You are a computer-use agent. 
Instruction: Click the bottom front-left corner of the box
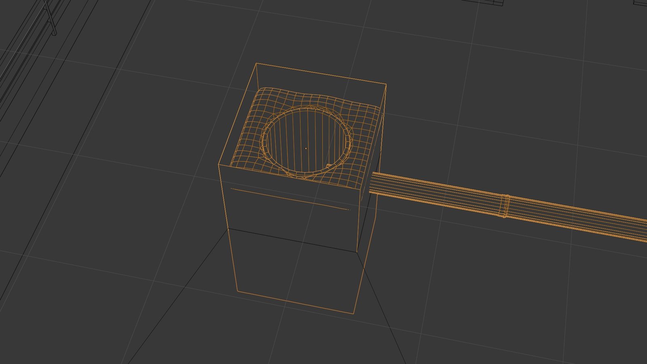click(x=237, y=291)
